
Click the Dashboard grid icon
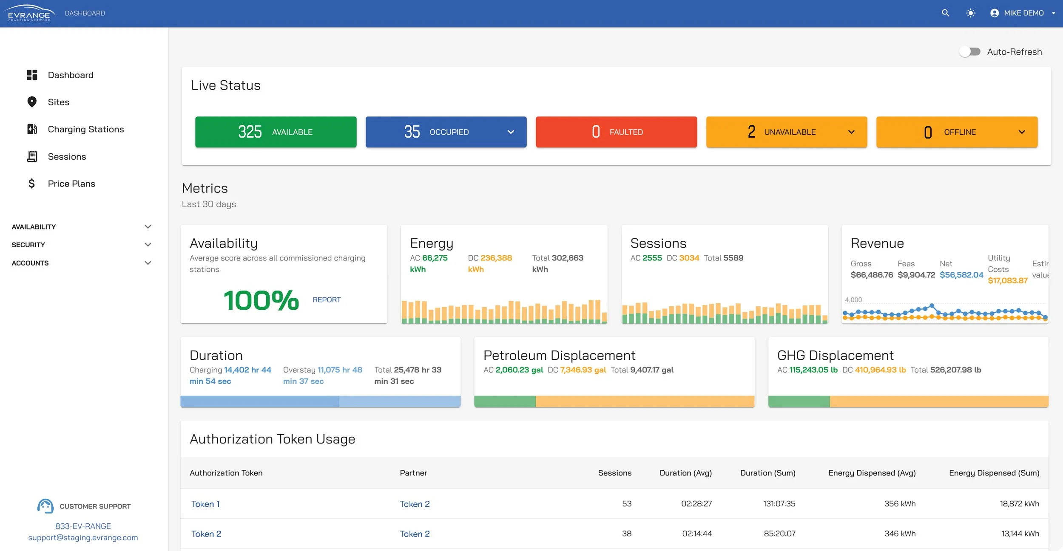[32, 75]
